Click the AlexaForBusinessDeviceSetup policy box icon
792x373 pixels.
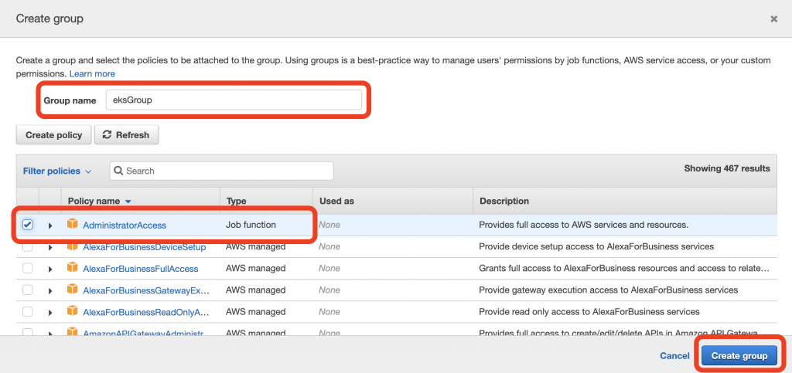coord(73,246)
